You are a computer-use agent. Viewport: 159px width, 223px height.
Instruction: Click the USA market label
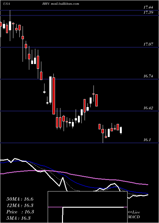click(6, 4)
